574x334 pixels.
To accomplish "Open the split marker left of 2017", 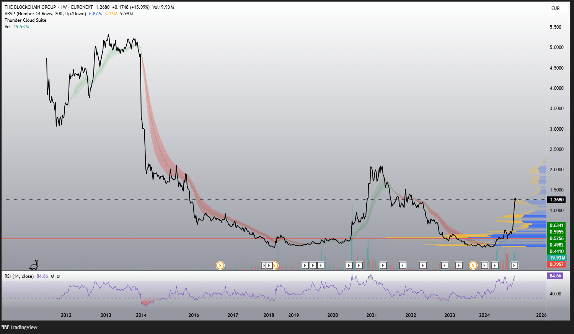I will point(220,265).
